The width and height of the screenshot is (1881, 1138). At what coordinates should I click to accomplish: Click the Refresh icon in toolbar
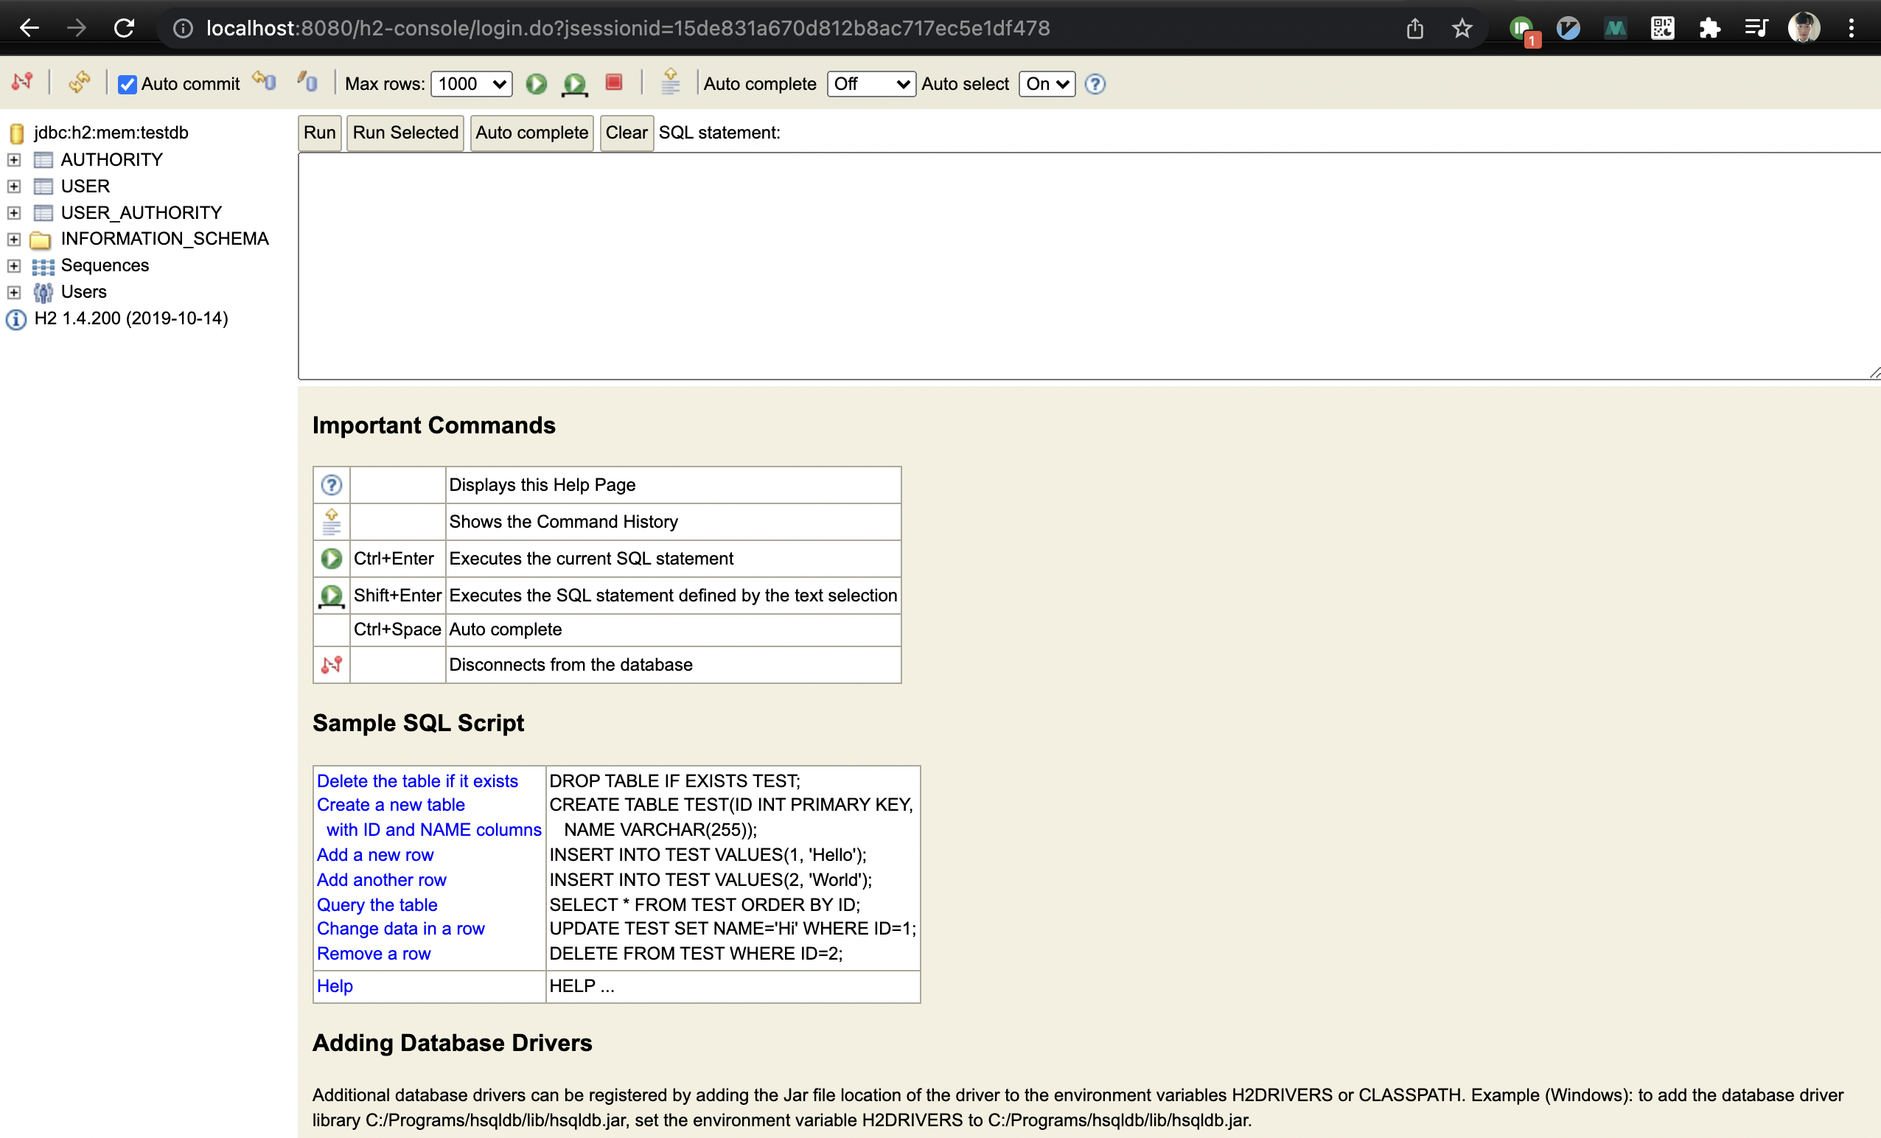pyautogui.click(x=79, y=83)
